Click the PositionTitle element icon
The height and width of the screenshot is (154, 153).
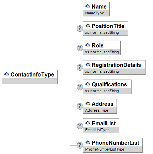click(88, 26)
